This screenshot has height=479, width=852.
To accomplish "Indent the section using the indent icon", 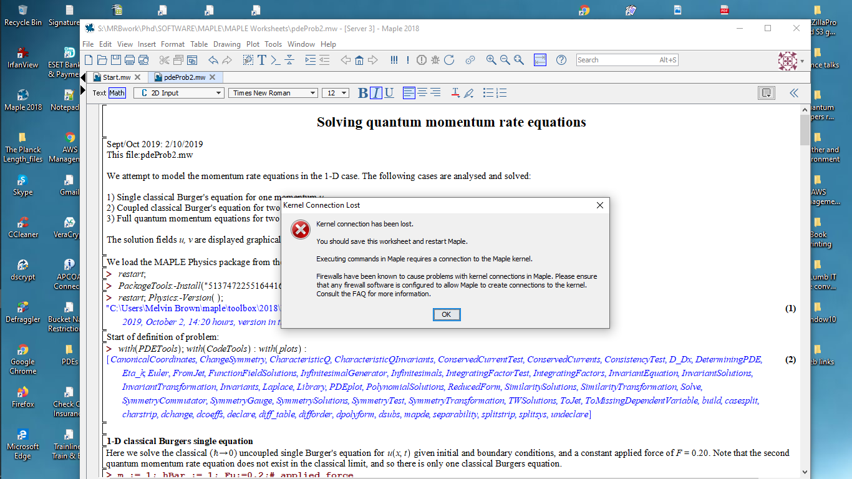I will click(310, 60).
